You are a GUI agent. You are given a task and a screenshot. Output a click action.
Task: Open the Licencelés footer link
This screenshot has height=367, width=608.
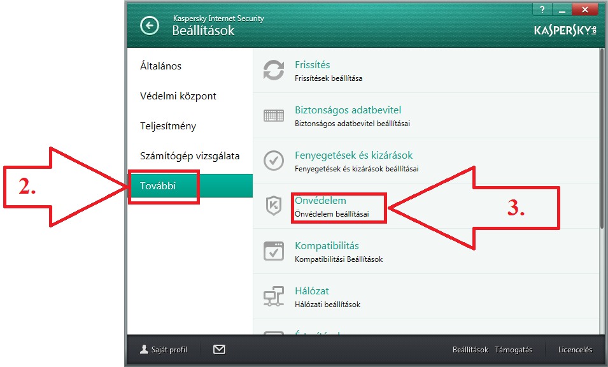click(x=575, y=350)
